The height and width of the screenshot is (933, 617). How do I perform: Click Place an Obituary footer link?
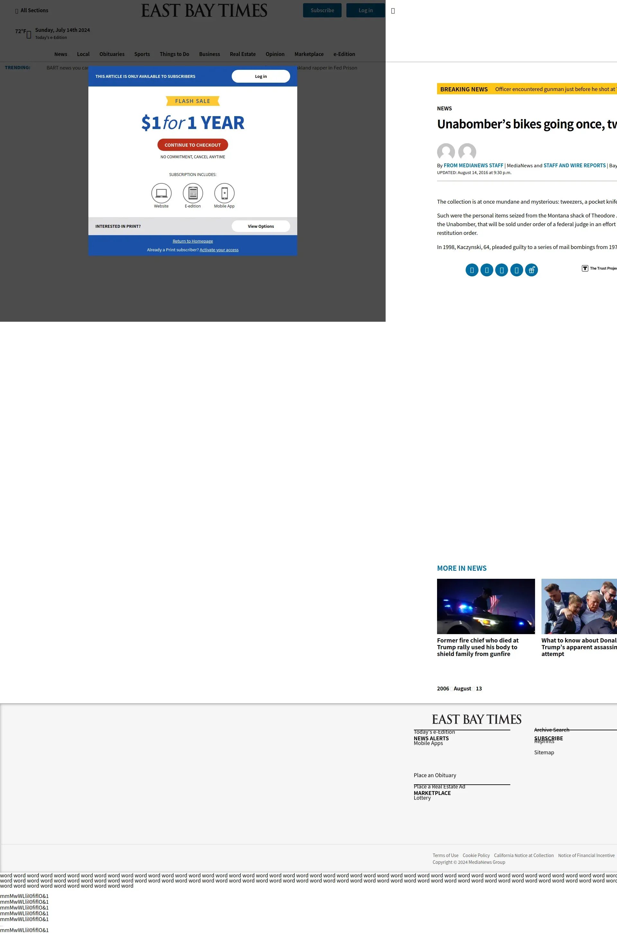[435, 775]
